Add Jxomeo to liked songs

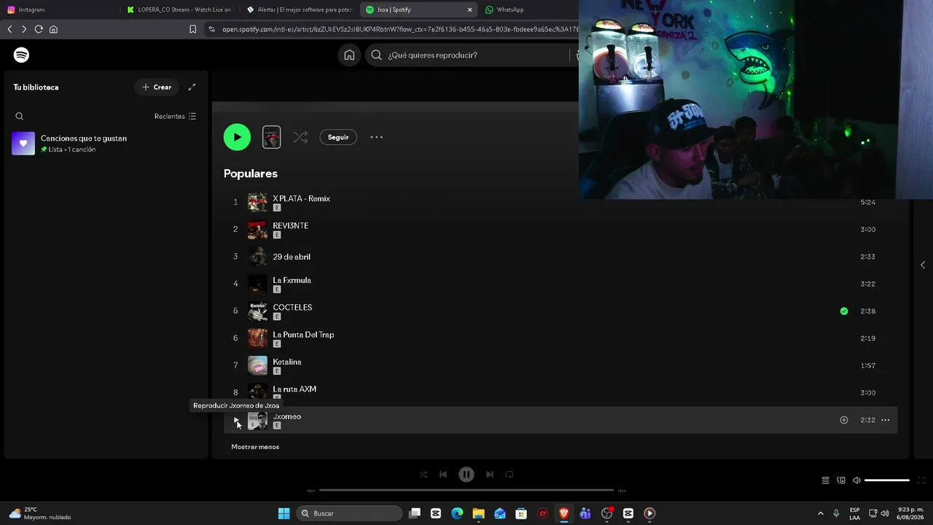(844, 420)
